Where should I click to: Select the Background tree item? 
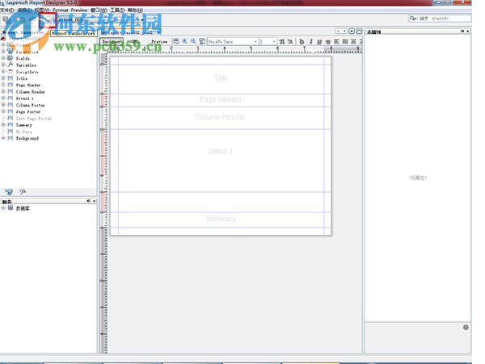[x=27, y=138]
